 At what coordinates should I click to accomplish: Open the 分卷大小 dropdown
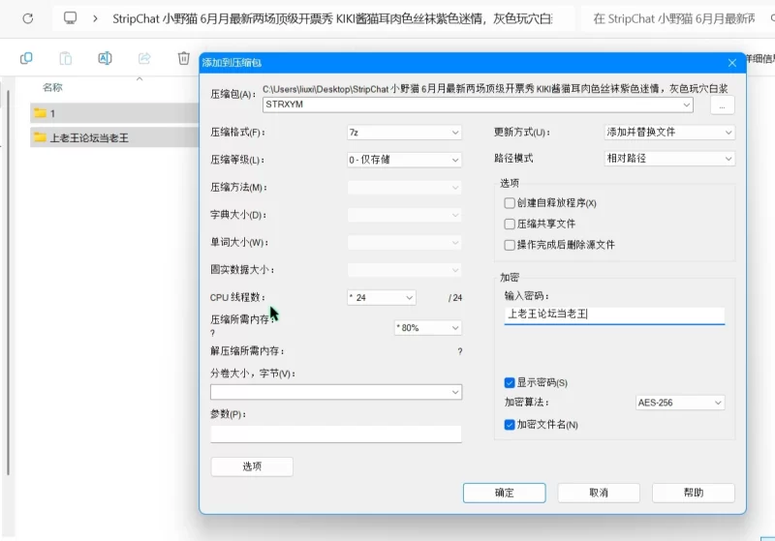[x=336, y=392]
